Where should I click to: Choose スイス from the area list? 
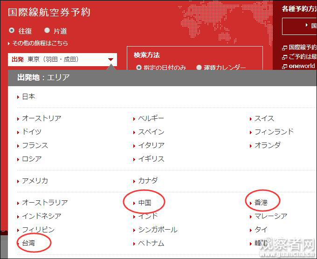(264, 118)
